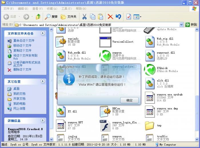Click the Forward navigation arrow
The width and height of the screenshot is (200, 148).
(26, 17)
